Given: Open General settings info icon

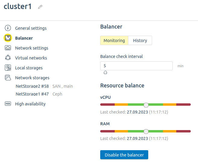Looking at the screenshot, I should (8, 28).
